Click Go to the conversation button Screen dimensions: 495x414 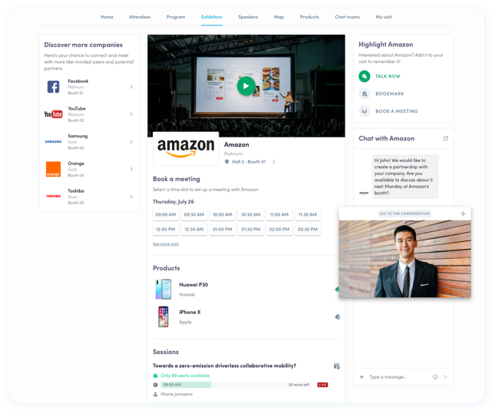404,214
